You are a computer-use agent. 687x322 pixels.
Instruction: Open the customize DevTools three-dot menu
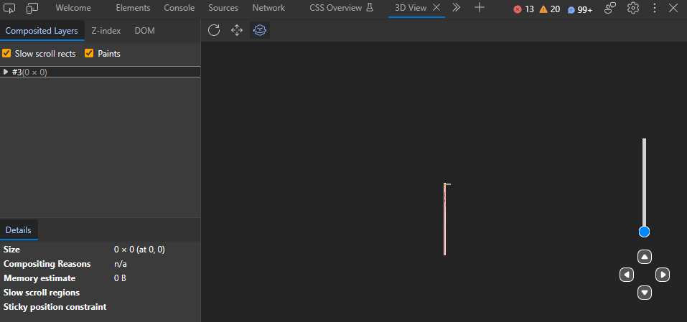(x=655, y=8)
